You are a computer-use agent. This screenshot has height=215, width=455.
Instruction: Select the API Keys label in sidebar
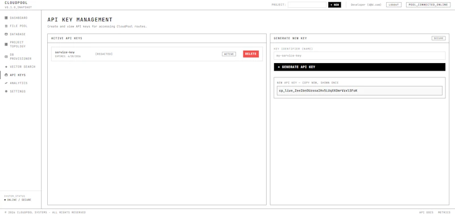[x=18, y=75]
